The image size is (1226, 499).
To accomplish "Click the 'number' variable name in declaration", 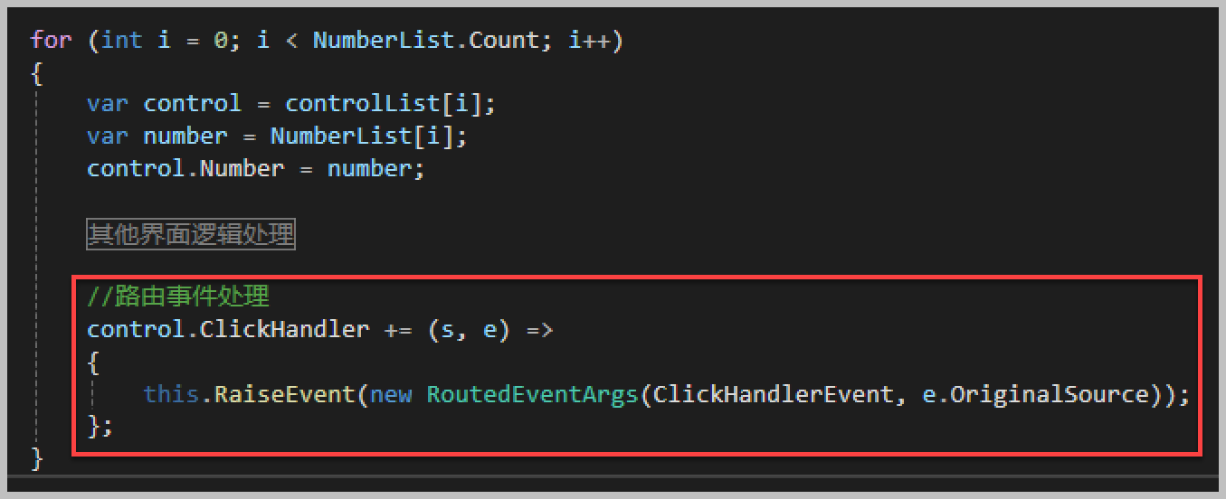I will pos(185,136).
